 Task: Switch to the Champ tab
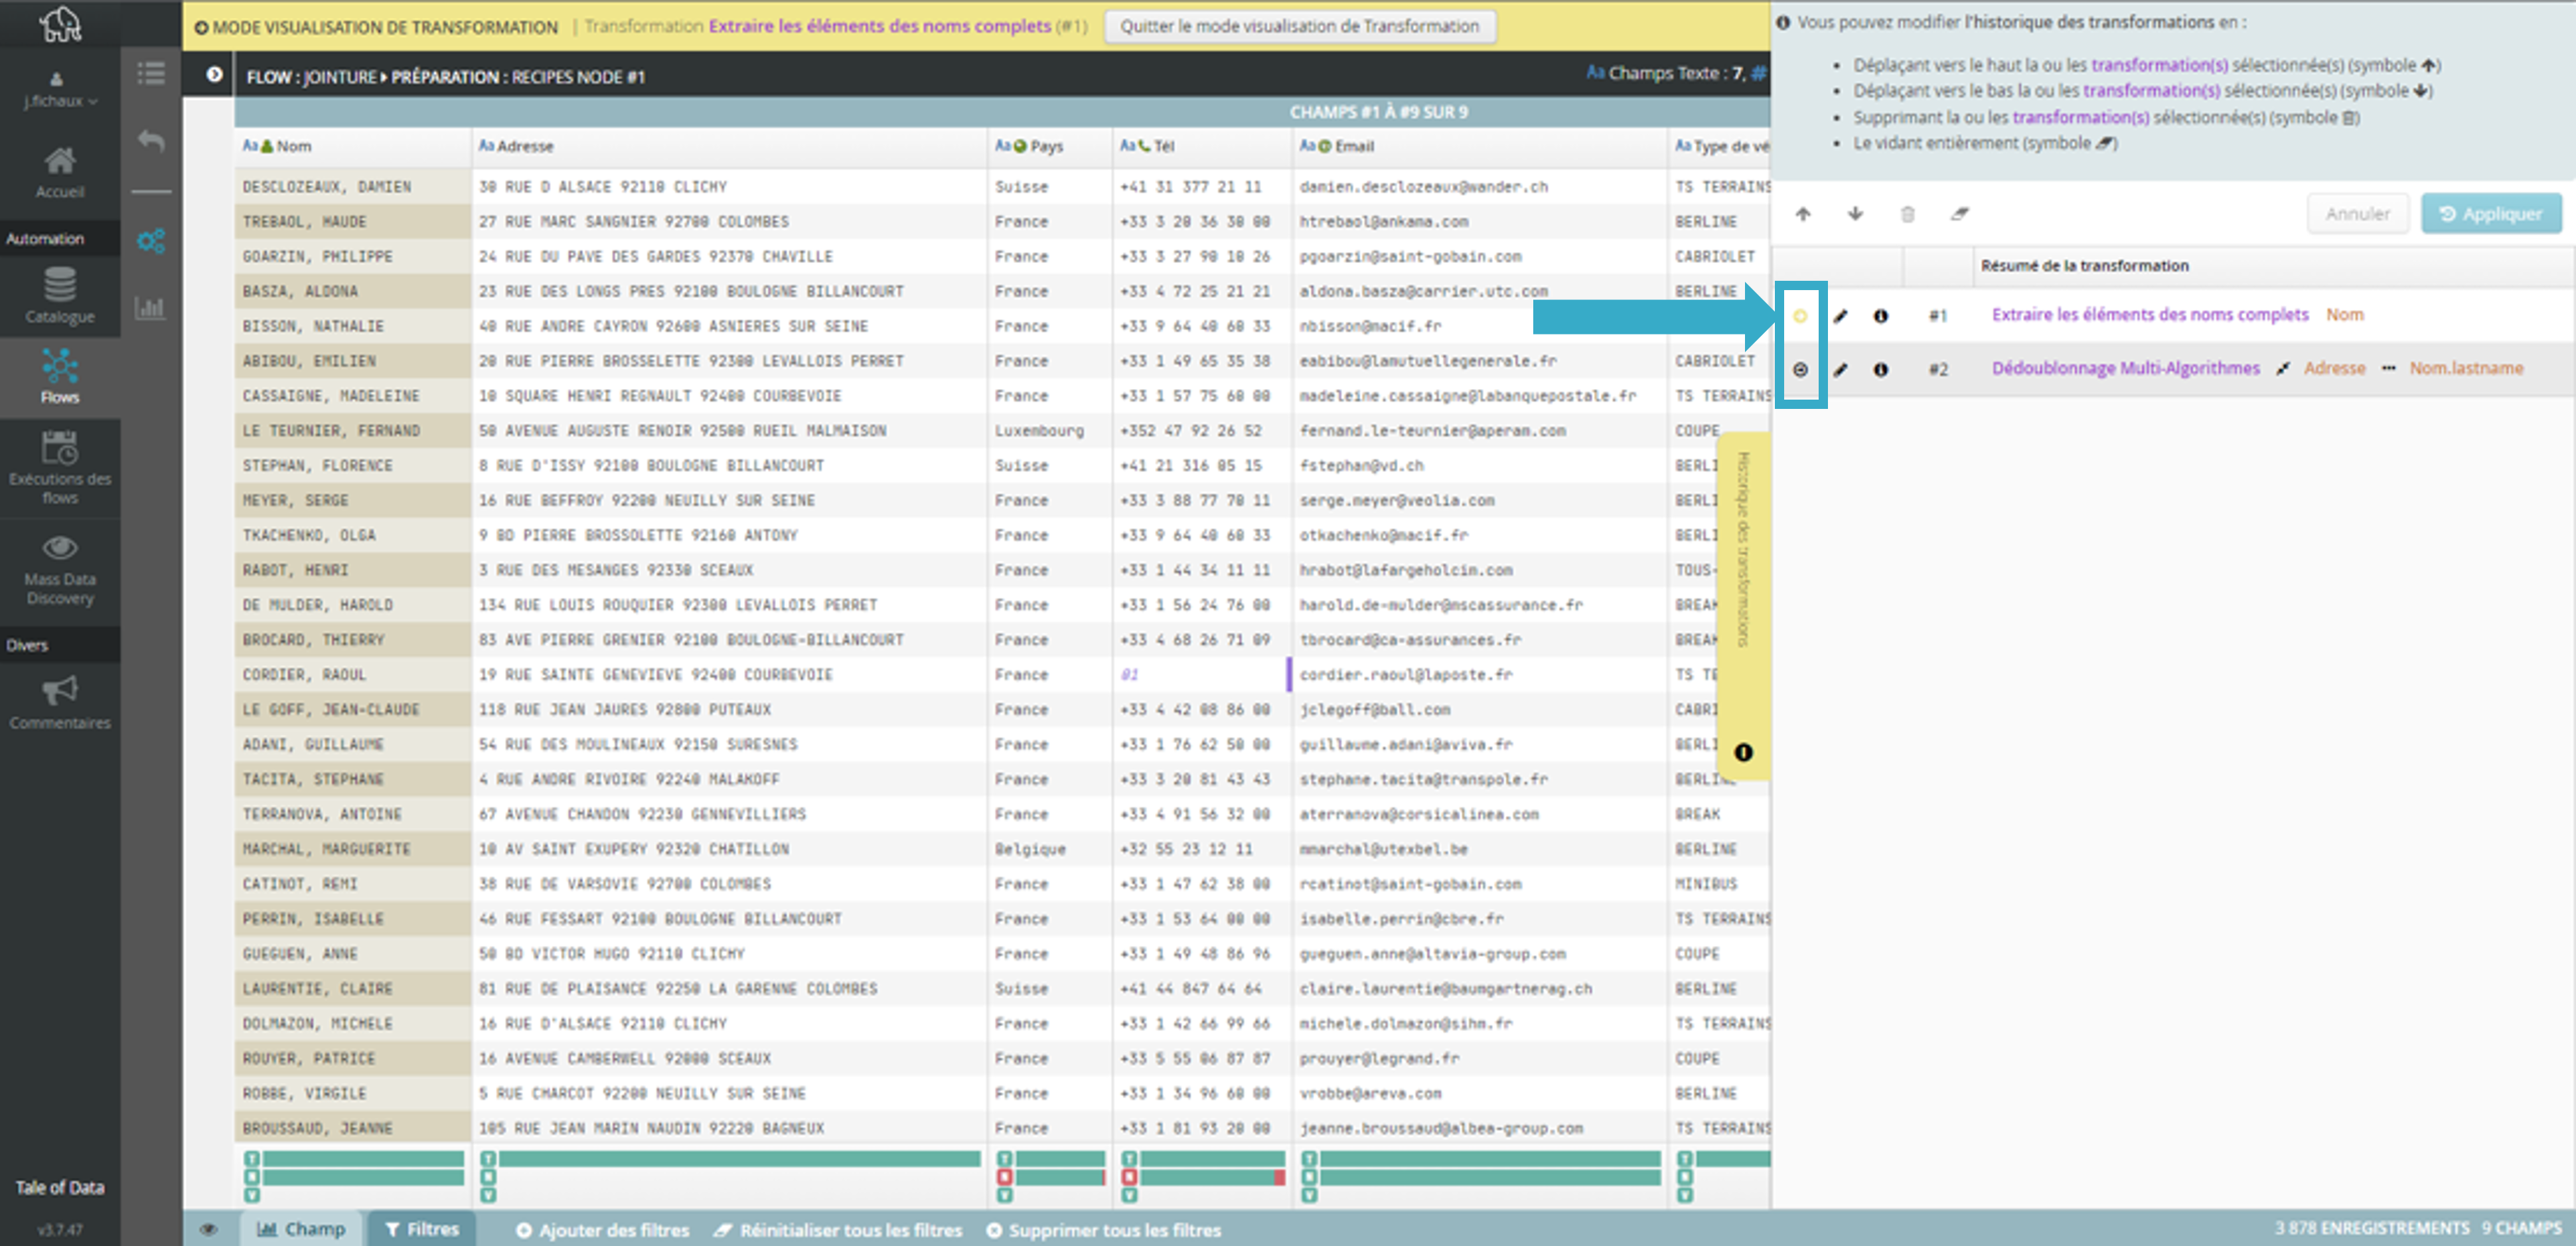pyautogui.click(x=301, y=1229)
